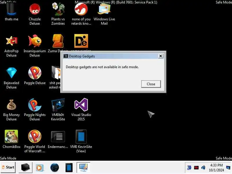
Task: Launch Chuzzle Deluxe desktop shortcut
Action: coord(35,10)
